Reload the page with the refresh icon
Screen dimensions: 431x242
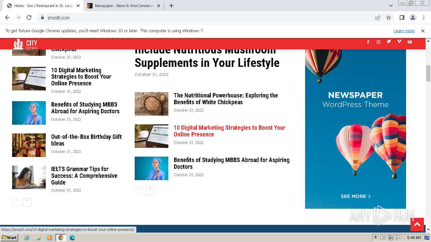point(29,18)
